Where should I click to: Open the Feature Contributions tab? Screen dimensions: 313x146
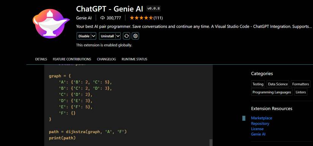(x=72, y=59)
